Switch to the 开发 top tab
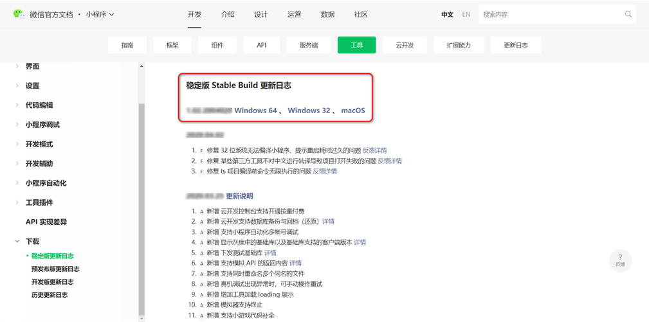Viewport: 649px width, 322px height. [x=194, y=14]
